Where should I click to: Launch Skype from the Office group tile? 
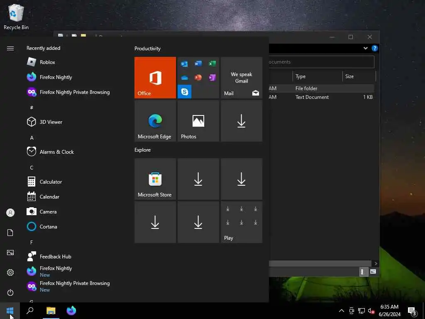click(x=185, y=92)
